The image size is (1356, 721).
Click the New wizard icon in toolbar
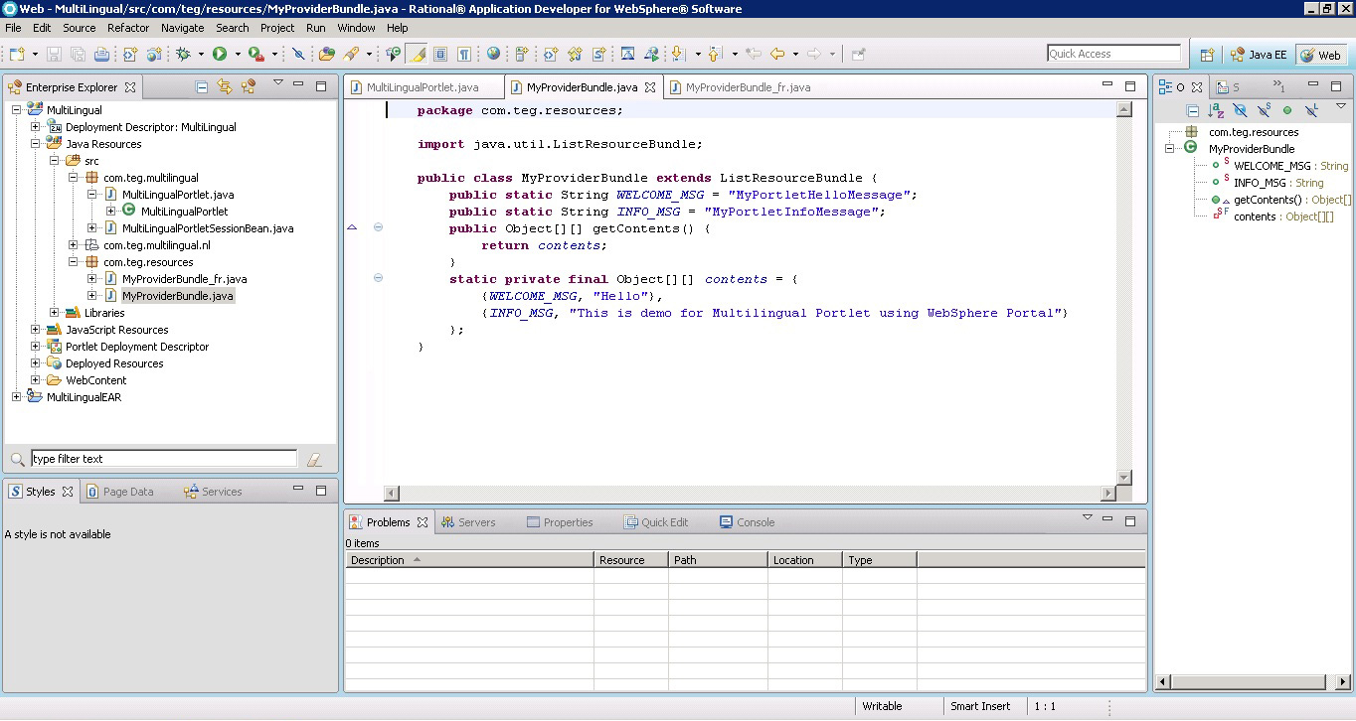point(17,54)
